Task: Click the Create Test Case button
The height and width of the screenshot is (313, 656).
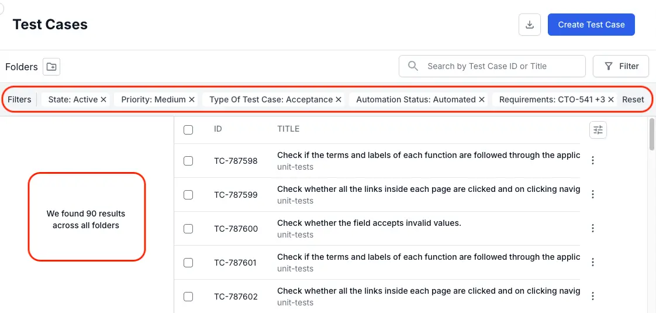Action: point(591,25)
